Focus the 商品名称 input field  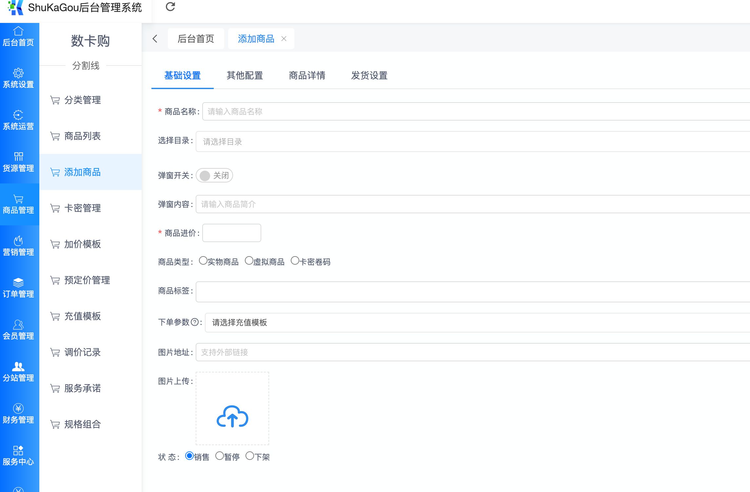[476, 111]
